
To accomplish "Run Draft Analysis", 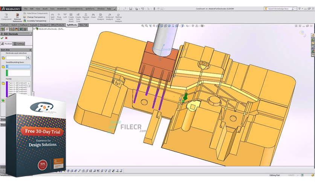I will pos(101,17).
